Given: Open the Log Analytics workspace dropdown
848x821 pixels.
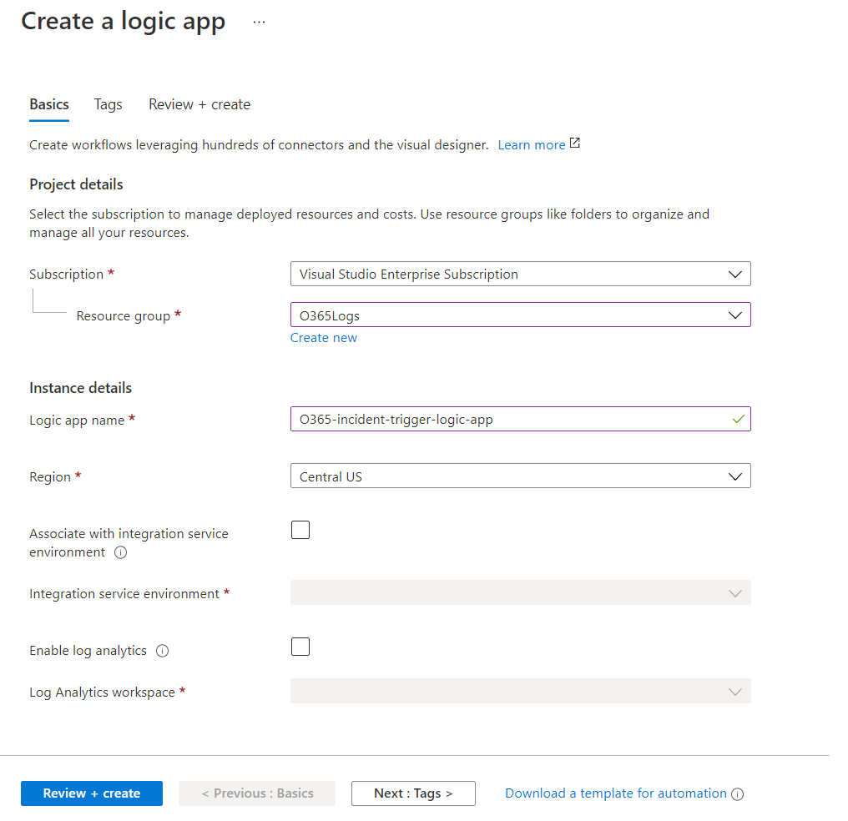Looking at the screenshot, I should coord(520,692).
